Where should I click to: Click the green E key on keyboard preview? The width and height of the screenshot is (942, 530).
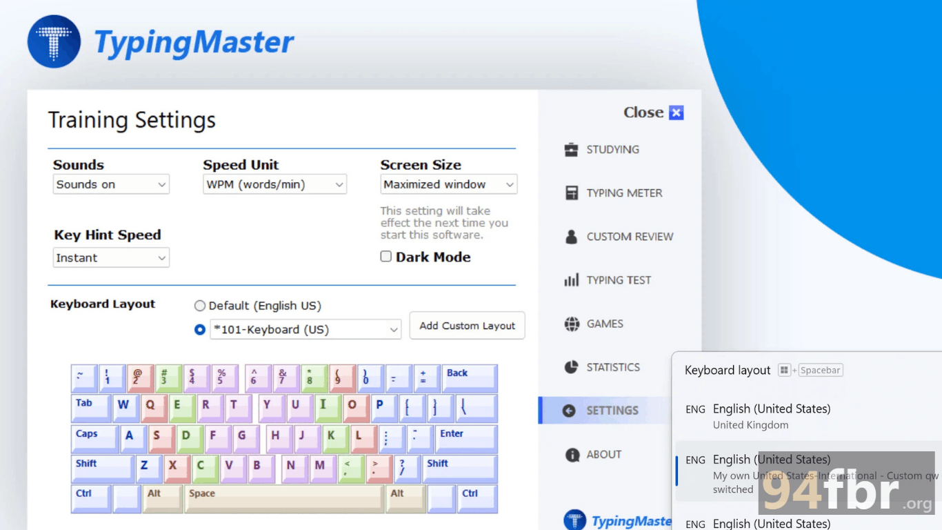pyautogui.click(x=182, y=409)
